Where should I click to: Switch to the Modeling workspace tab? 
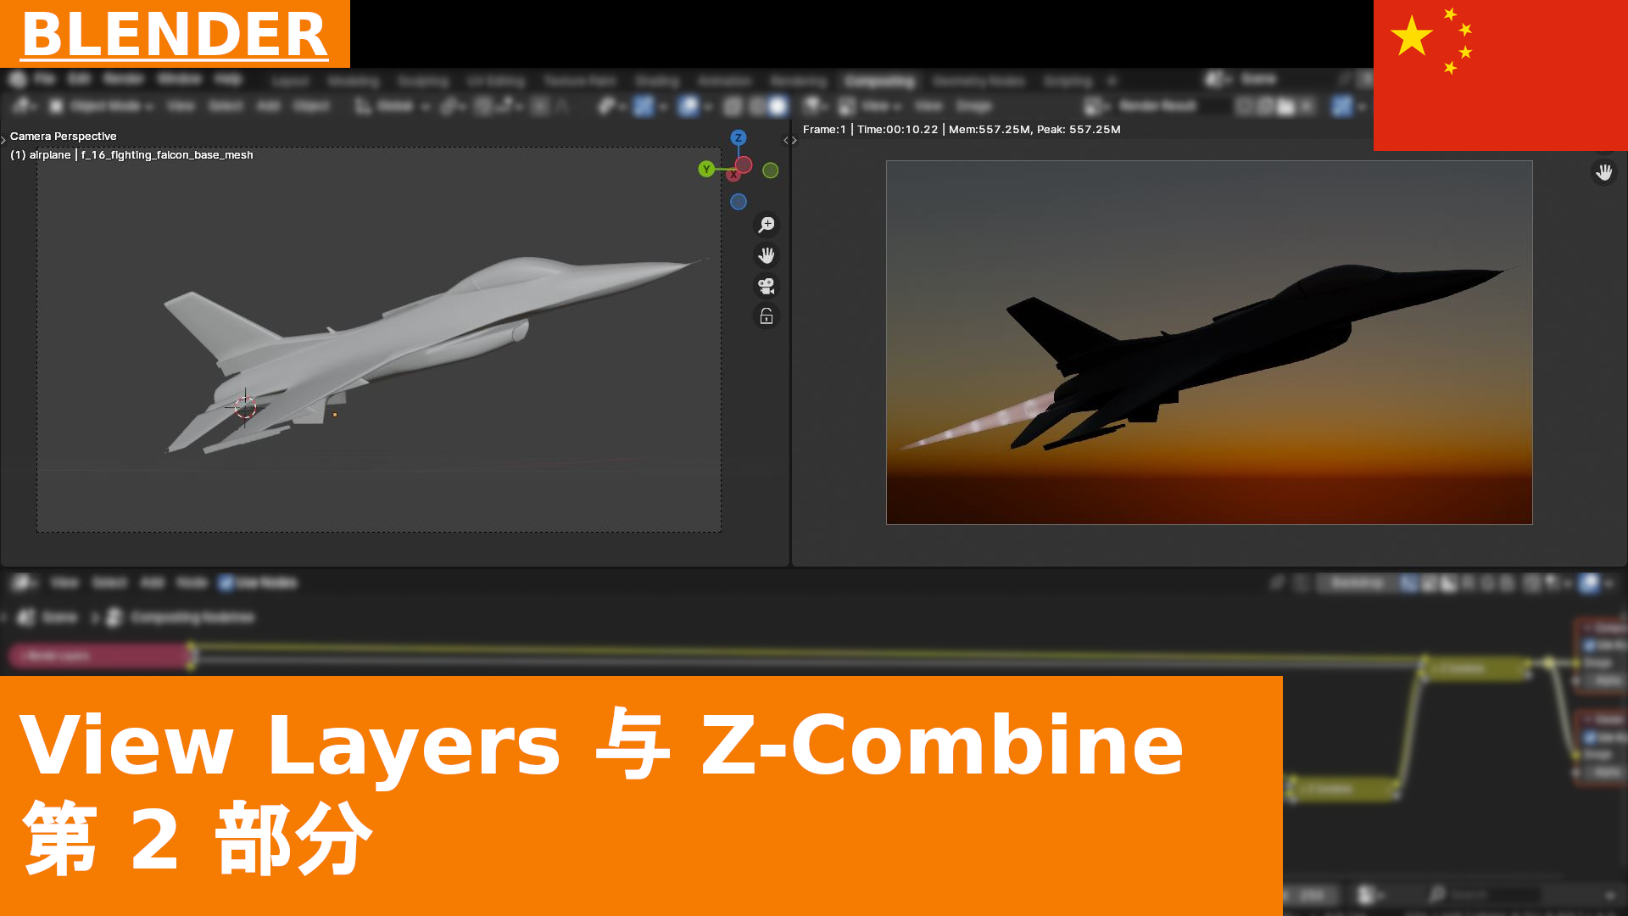(354, 81)
